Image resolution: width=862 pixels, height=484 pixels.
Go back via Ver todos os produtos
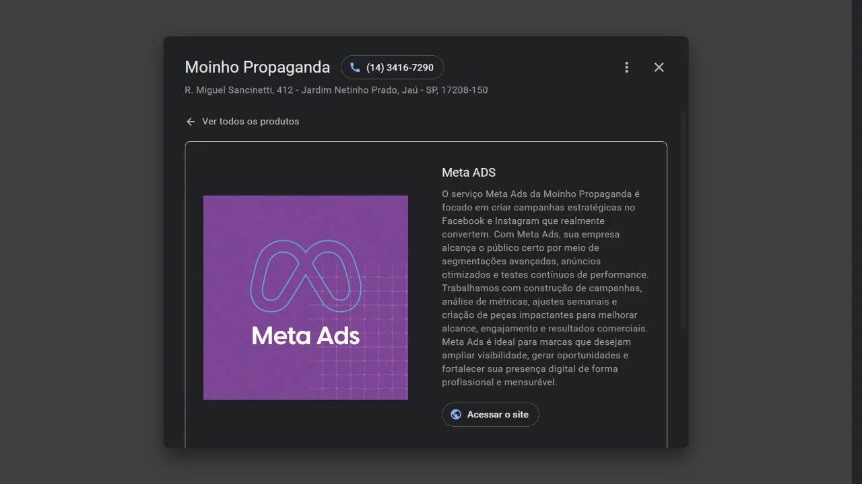point(242,122)
